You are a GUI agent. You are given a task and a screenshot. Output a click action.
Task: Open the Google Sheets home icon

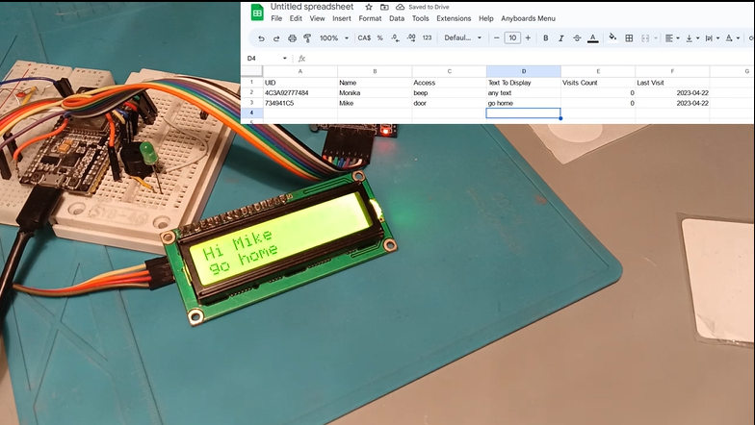point(257,12)
